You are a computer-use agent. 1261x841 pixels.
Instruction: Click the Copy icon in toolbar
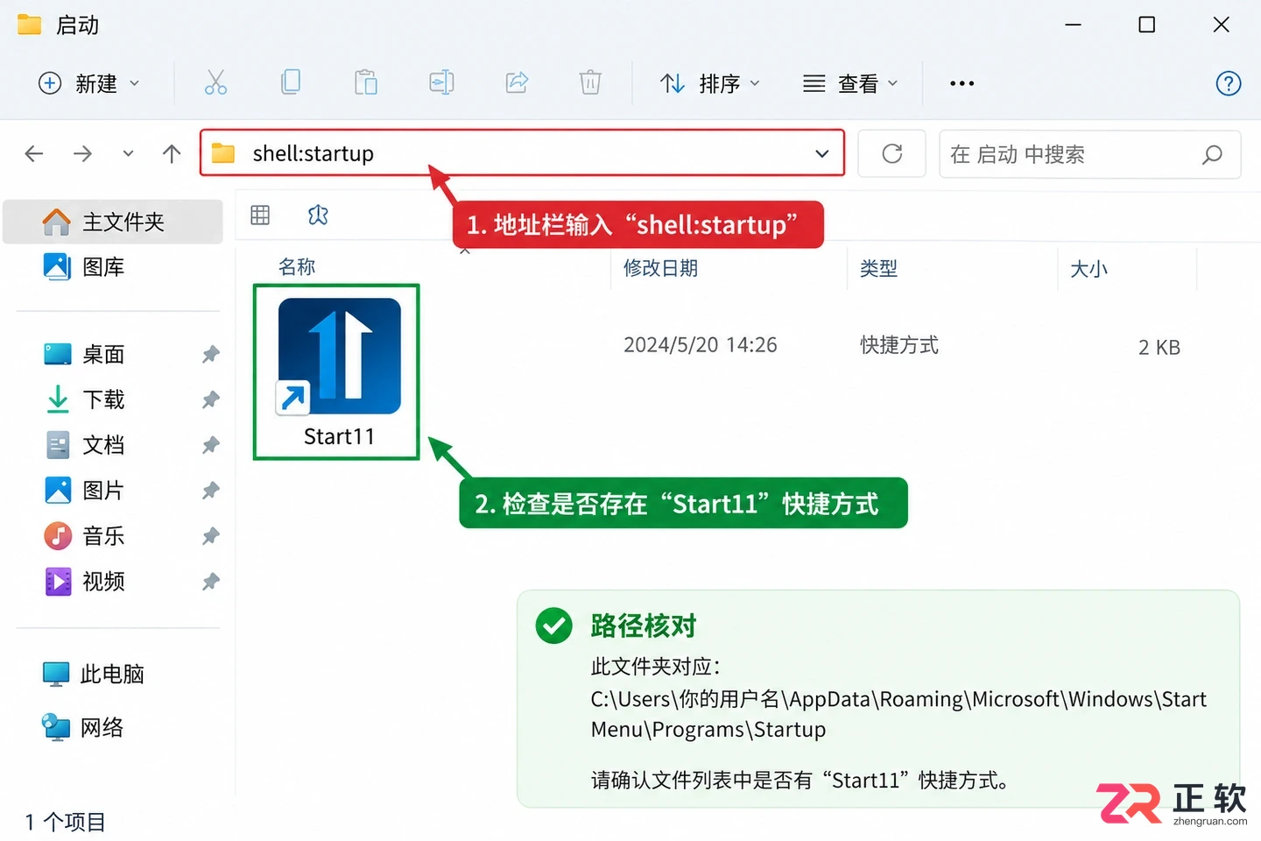(x=291, y=83)
